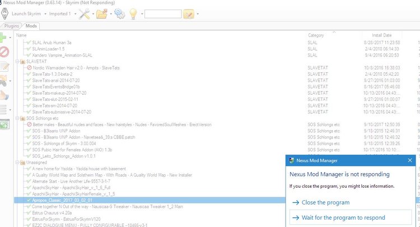Click the Unassigned category folder icon
This screenshot has height=227, width=420.
tap(23, 163)
